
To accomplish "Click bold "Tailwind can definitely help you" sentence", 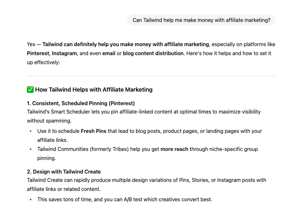I will pyautogui.click(x=126, y=44).
